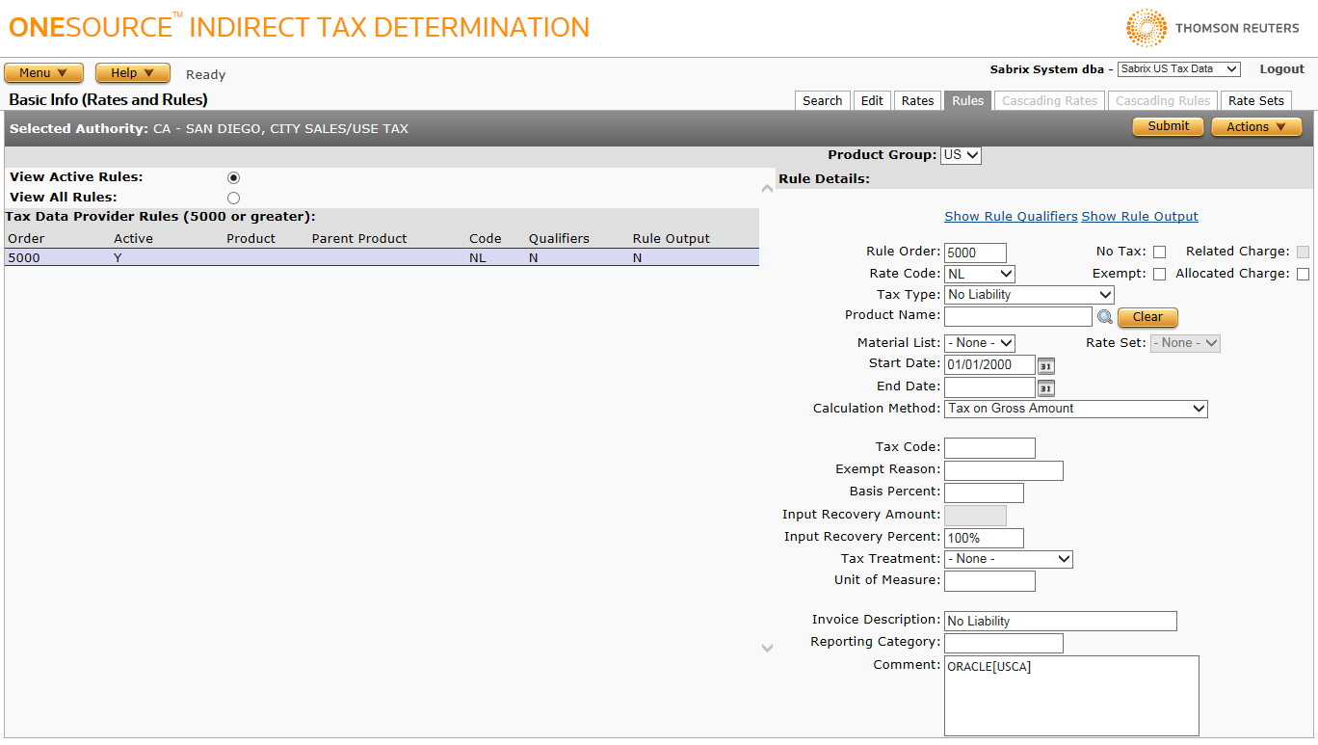The width and height of the screenshot is (1318, 745).
Task: Click the Product Name search magnifier icon
Action: [1104, 317]
